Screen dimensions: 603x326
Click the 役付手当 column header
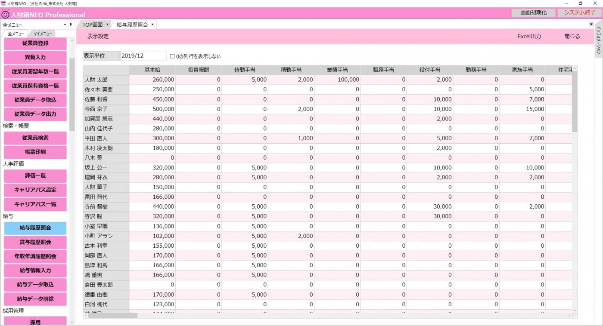tap(430, 70)
